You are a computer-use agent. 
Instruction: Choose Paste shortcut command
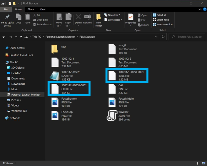[x=43, y=24]
